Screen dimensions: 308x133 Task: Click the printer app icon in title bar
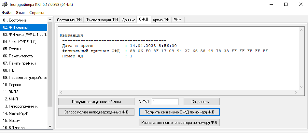pos(4,4)
